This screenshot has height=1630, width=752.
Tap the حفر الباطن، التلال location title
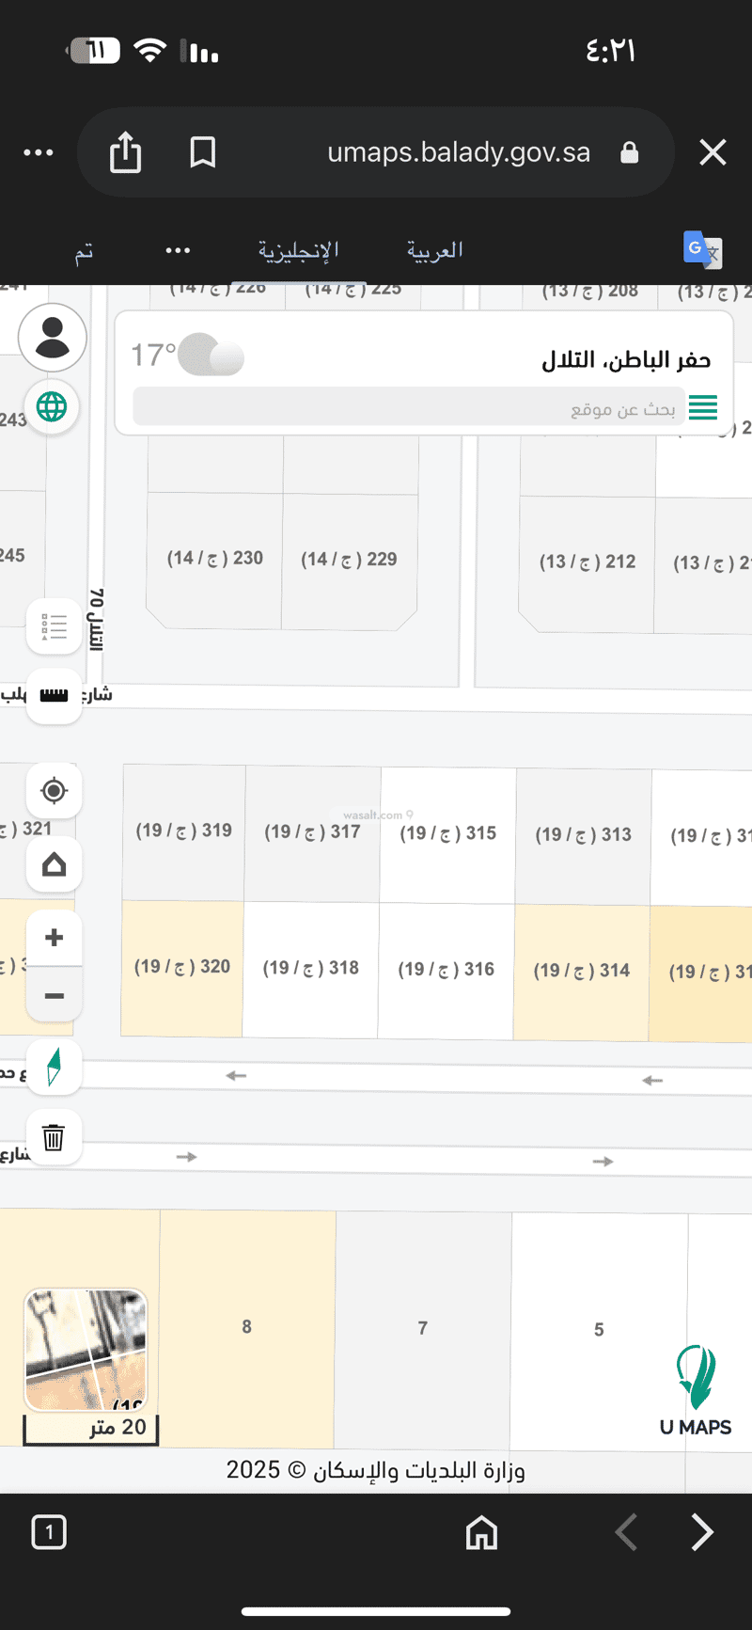626,359
